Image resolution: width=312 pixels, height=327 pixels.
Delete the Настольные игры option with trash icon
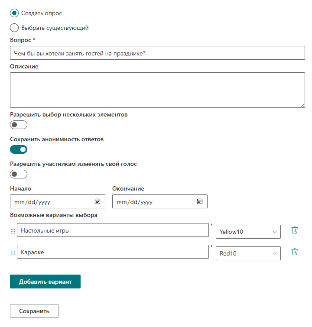point(295,230)
